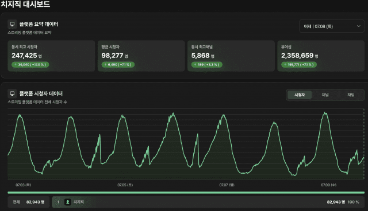
Task: Open the 2,358,659 followers card
Action: (x=321, y=56)
